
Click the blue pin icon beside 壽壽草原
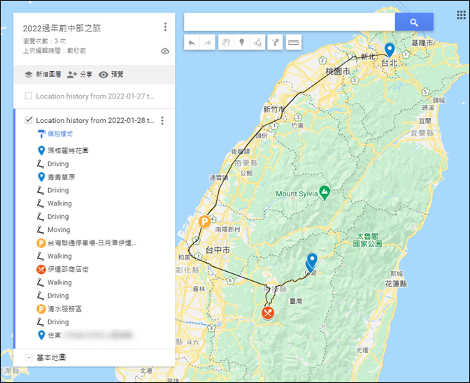(x=41, y=177)
